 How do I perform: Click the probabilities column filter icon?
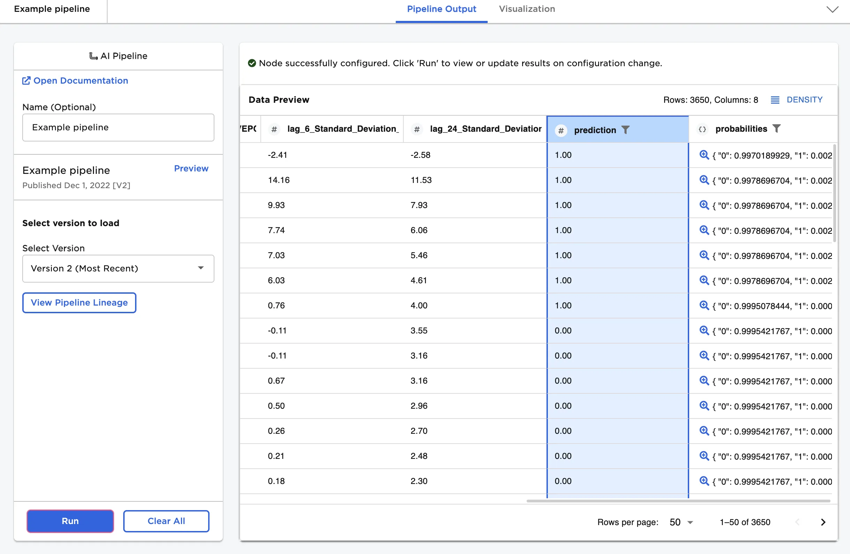click(777, 129)
